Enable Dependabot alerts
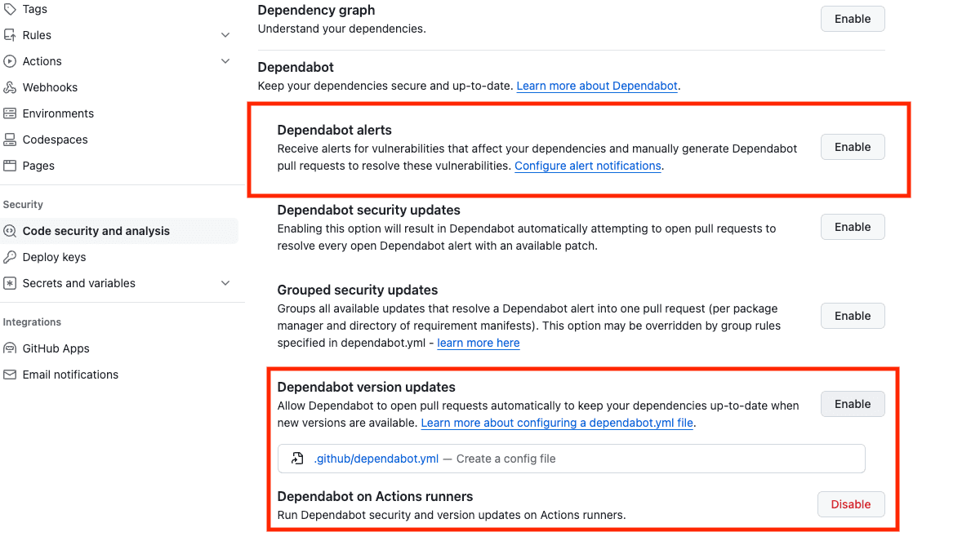 click(852, 147)
